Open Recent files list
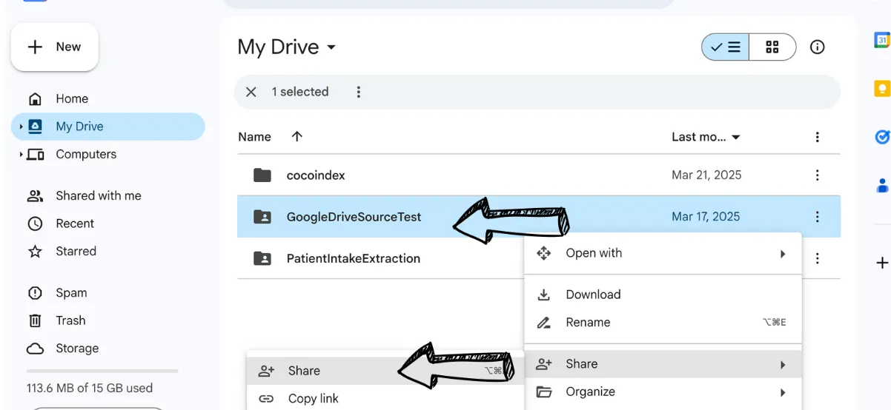Screen dimensions: 891x410 coord(75,224)
